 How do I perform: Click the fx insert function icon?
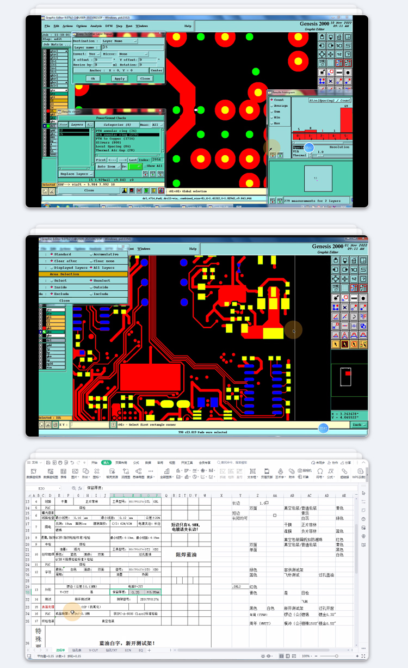pyautogui.click(x=79, y=488)
